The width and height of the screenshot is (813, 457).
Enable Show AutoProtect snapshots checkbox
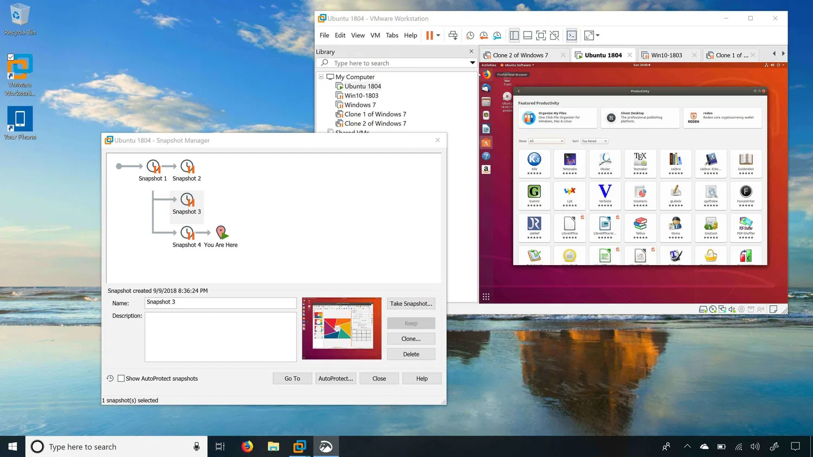[121, 378]
